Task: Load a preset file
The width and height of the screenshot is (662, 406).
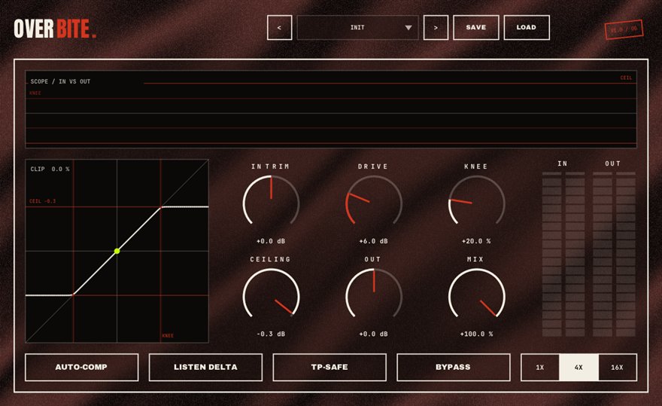Action: [x=527, y=27]
